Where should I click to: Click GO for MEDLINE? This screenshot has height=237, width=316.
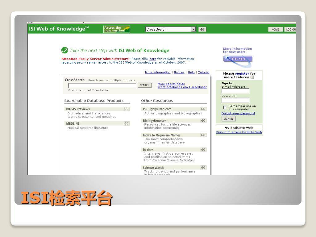coord(126,123)
